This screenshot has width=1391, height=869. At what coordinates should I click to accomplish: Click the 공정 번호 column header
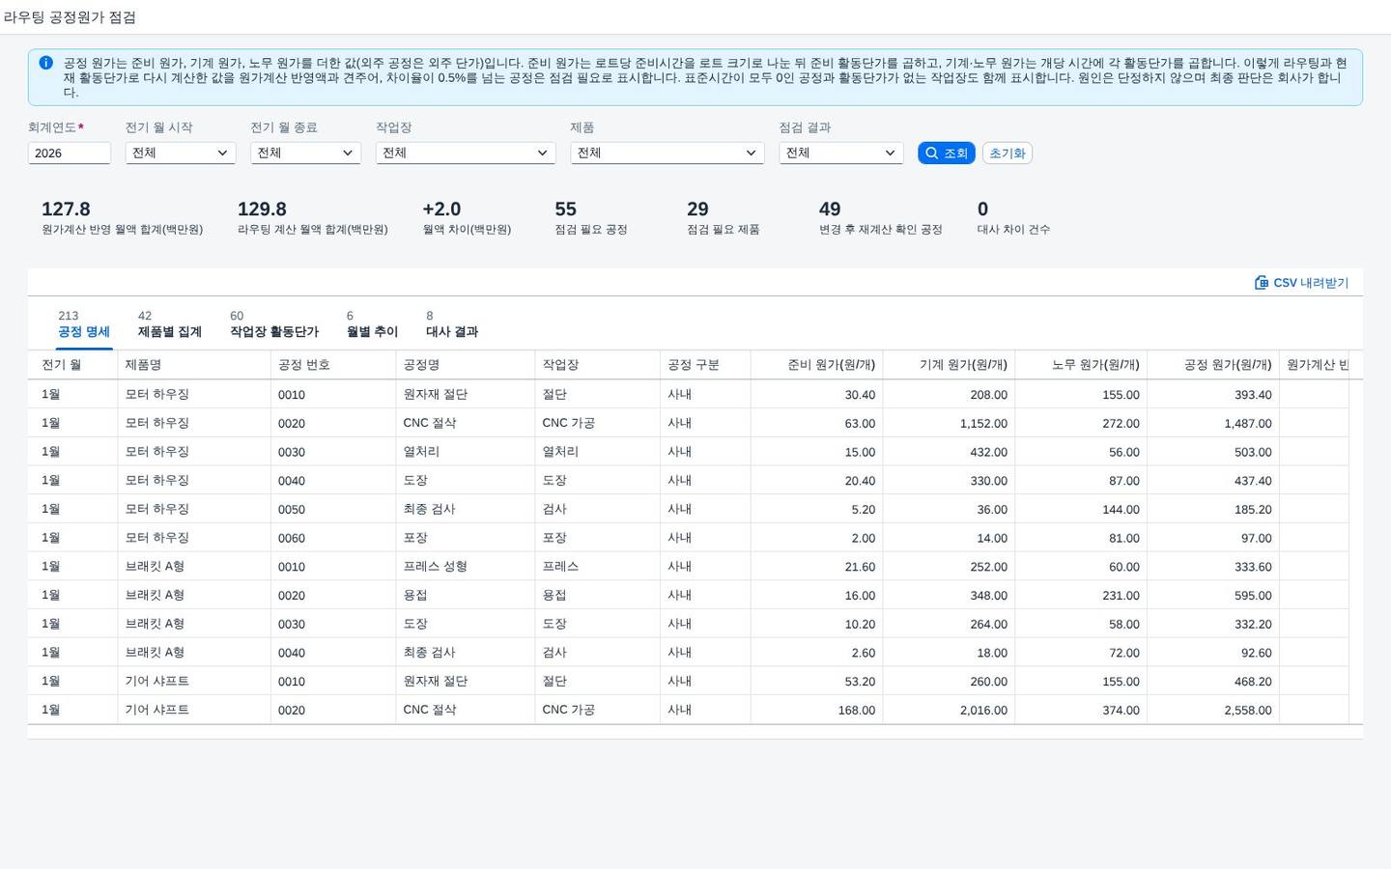(x=333, y=365)
